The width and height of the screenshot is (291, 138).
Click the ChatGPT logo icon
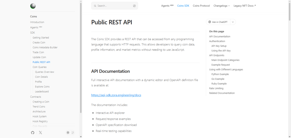210,22
